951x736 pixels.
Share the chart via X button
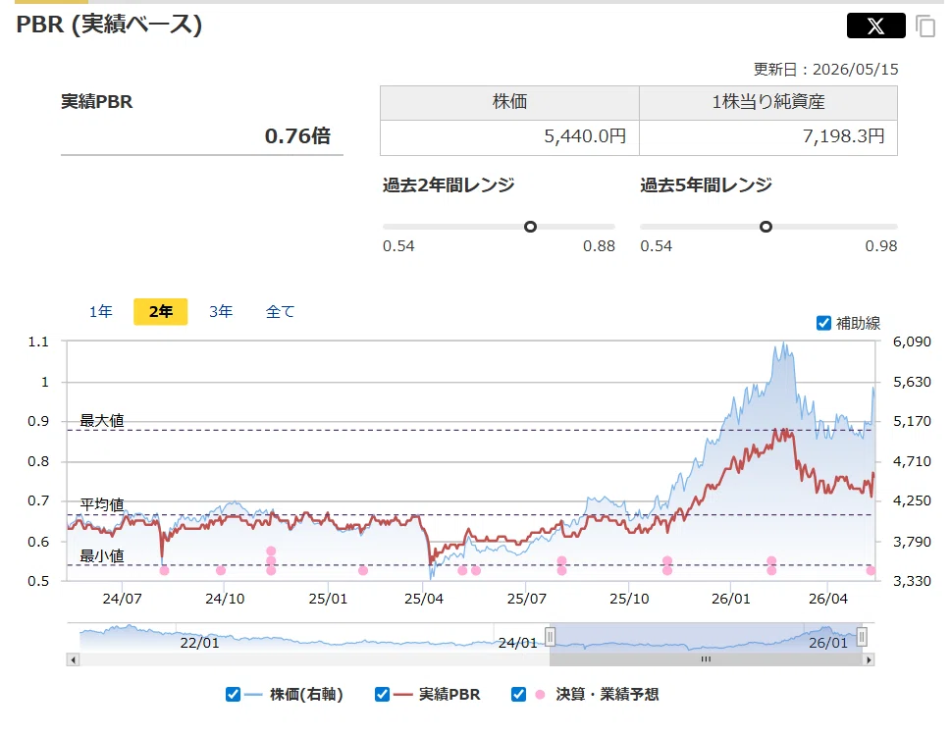pyautogui.click(x=875, y=26)
